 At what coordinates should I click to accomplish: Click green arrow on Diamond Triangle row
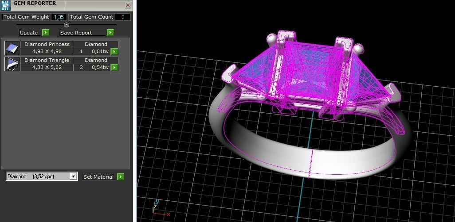point(114,67)
